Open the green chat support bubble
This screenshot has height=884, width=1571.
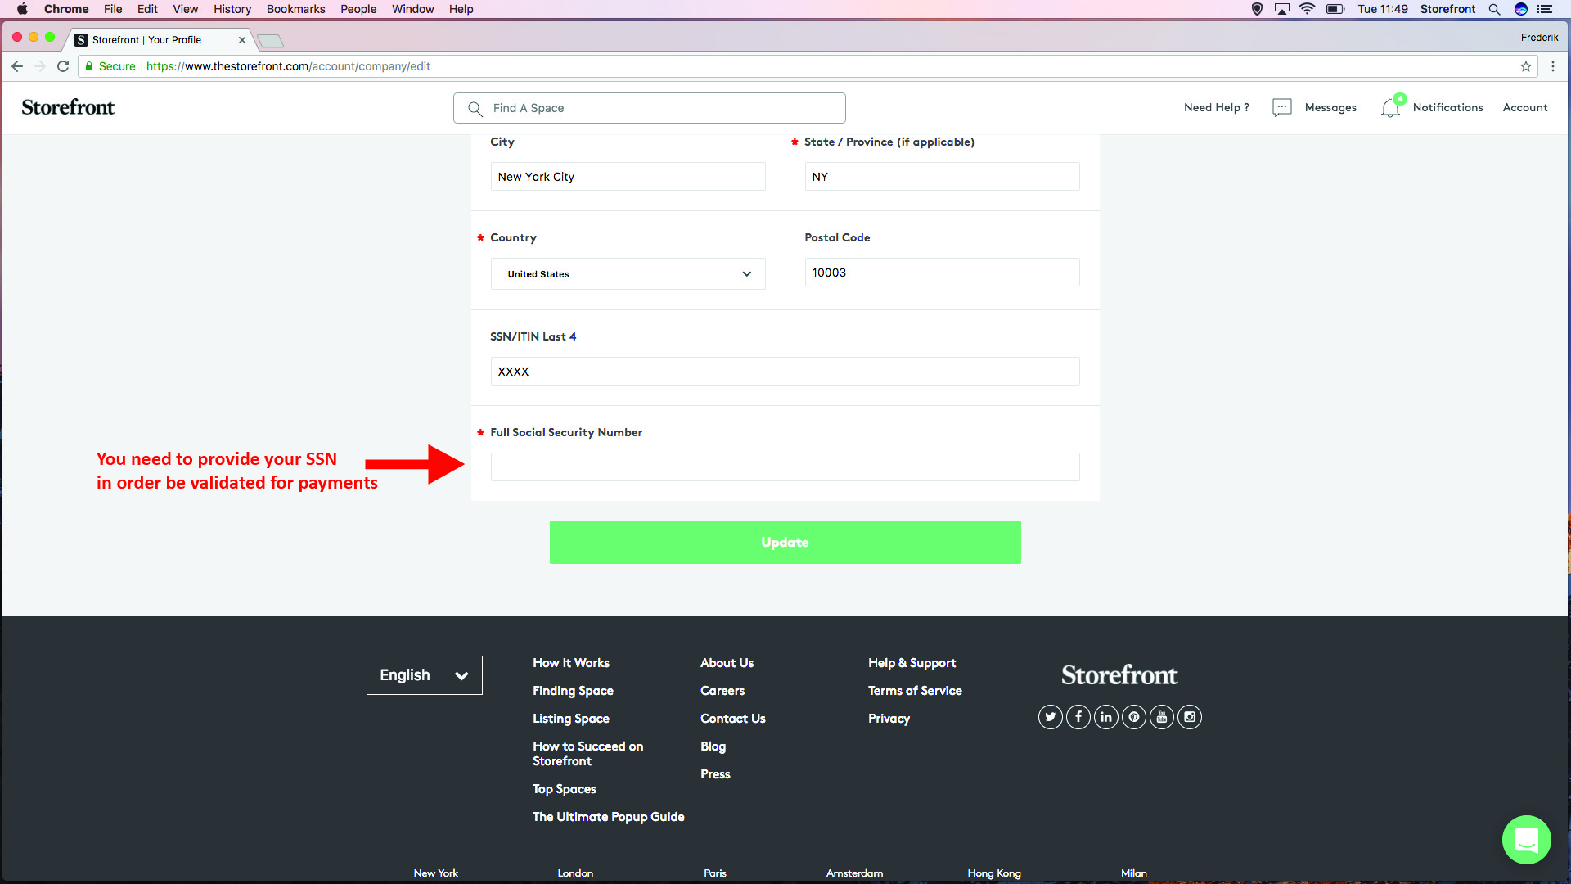point(1526,840)
